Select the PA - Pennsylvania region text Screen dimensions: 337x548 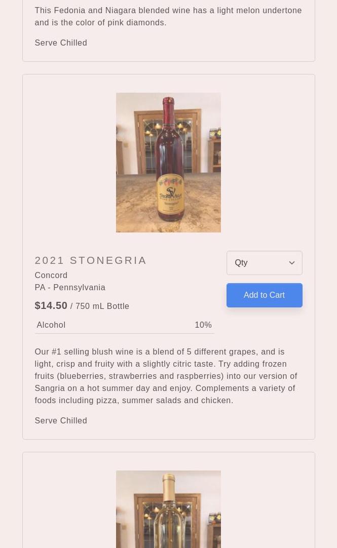coord(70,288)
